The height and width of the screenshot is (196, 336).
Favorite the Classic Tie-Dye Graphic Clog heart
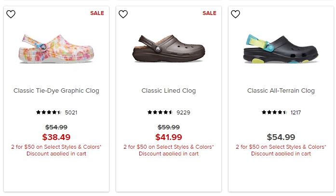11,14
